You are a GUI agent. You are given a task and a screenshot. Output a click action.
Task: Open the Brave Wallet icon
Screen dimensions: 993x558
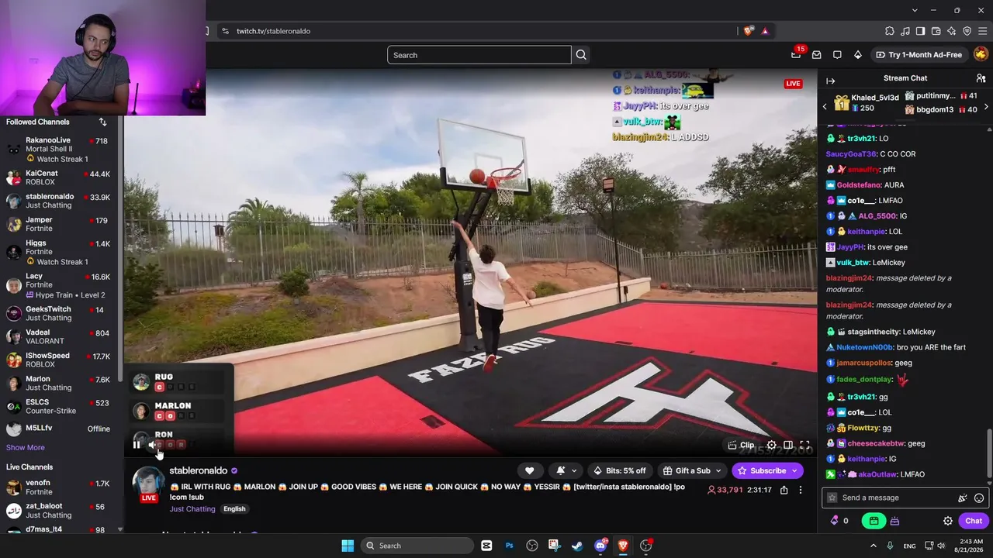click(x=936, y=31)
